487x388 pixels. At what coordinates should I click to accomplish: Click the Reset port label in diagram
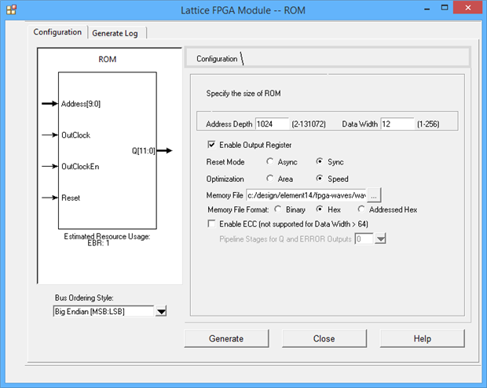71,198
